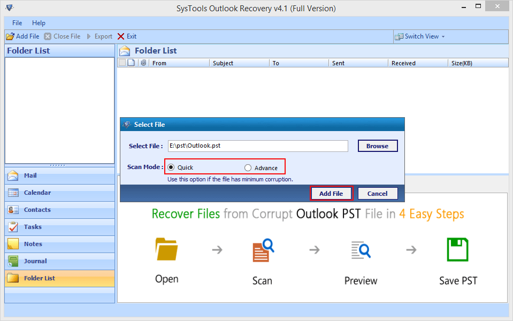This screenshot has height=321, width=513.
Task: Sort by the Subject column header
Action: (x=239, y=63)
